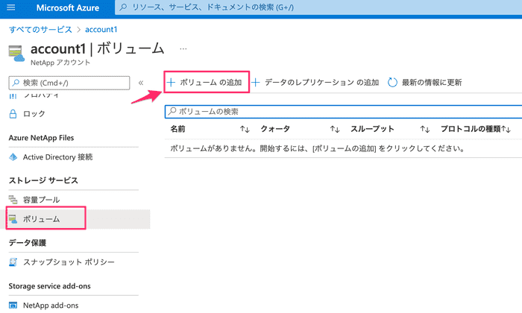Open the ellipsis more options by title
Image resolution: width=522 pixels, height=313 pixels.
(183, 49)
